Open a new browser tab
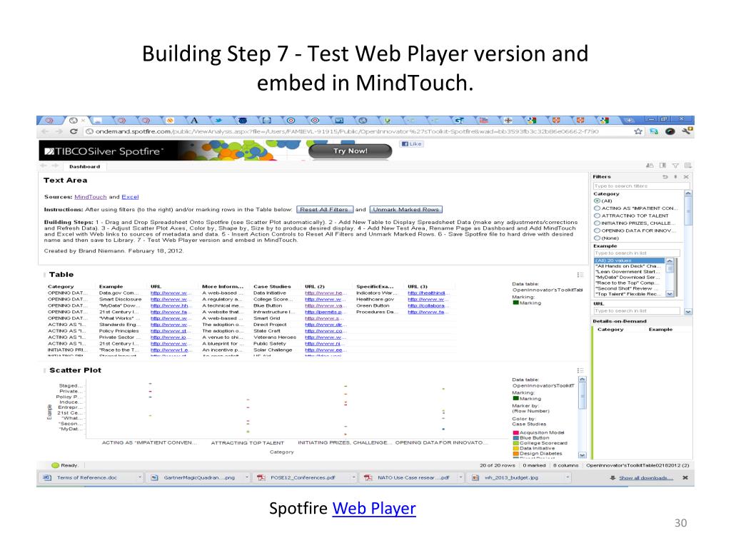 pos(630,120)
